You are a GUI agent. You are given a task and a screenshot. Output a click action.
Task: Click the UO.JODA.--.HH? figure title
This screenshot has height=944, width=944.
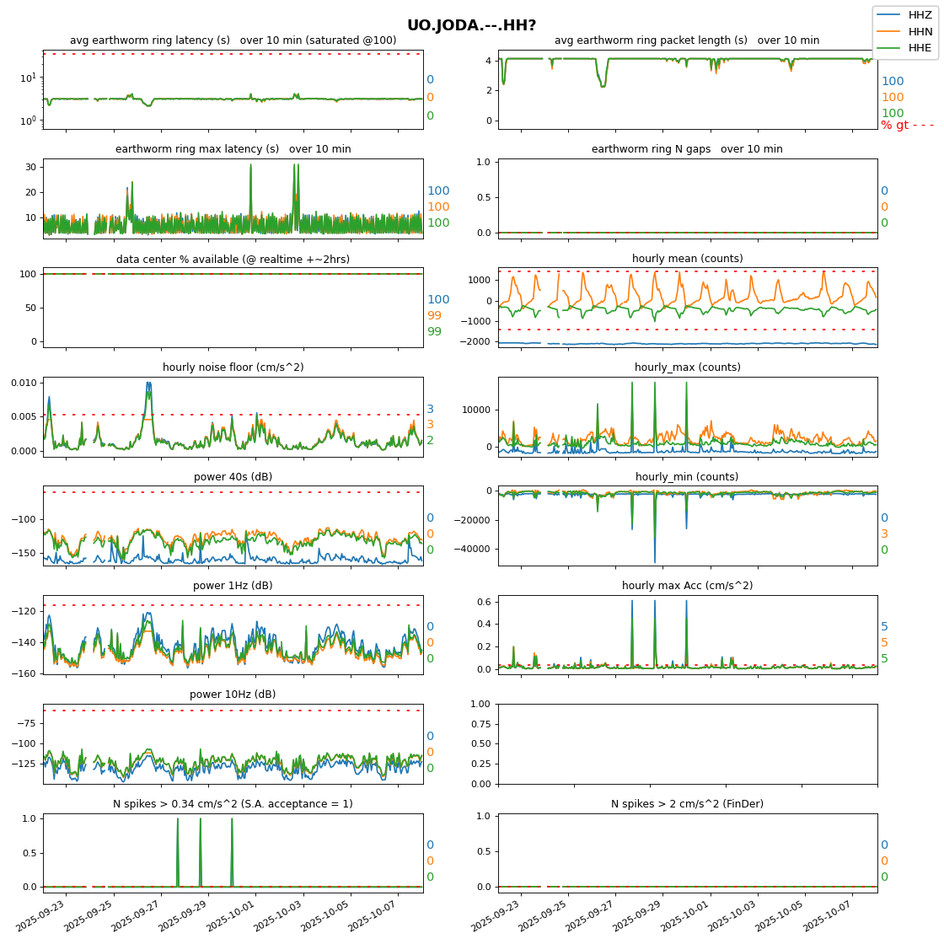(471, 25)
